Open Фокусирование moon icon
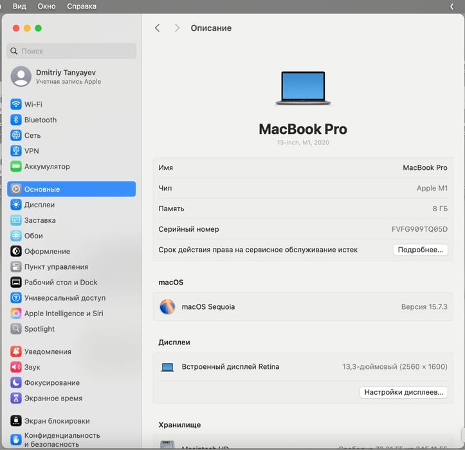Image resolution: width=465 pixels, height=450 pixels. 15,382
